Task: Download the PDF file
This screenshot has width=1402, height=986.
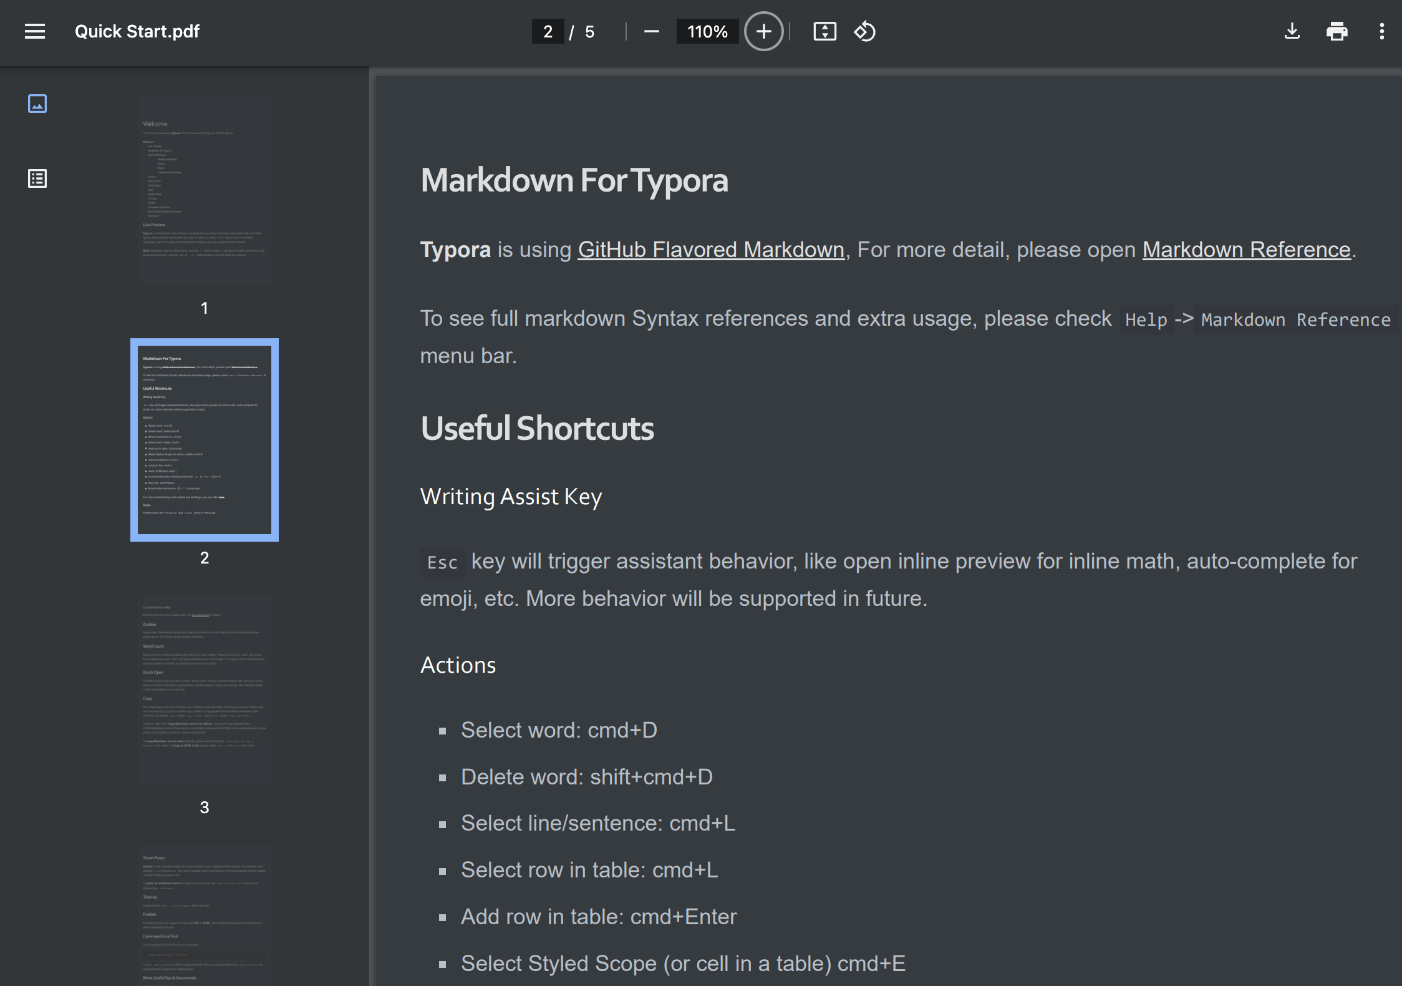Action: click(1292, 31)
